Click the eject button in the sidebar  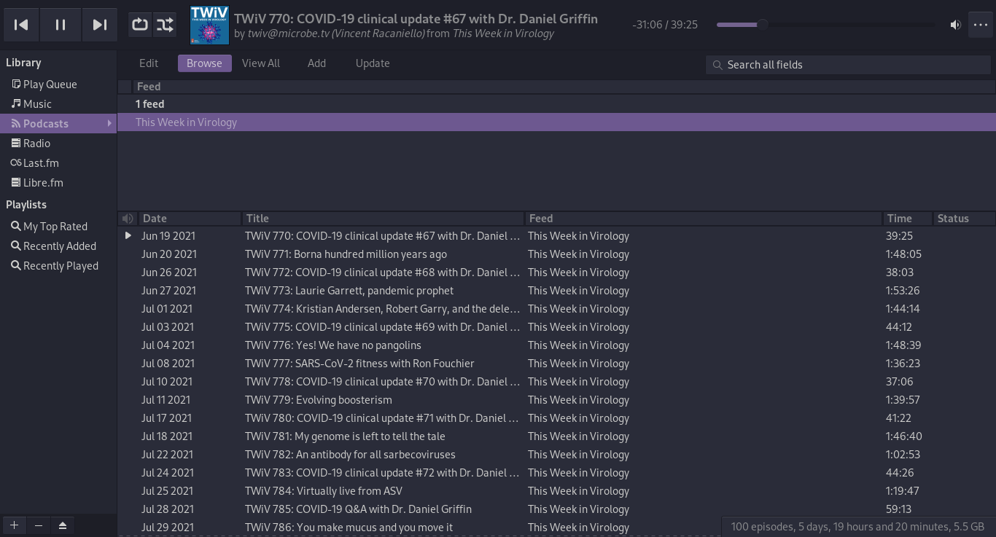tap(63, 525)
